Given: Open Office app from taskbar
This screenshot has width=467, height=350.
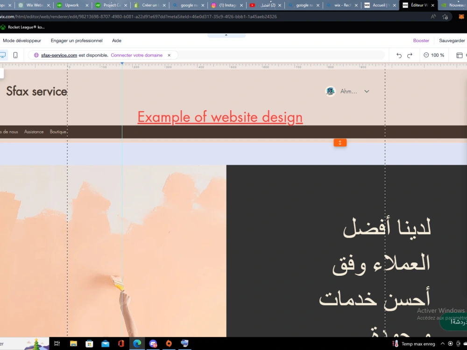Looking at the screenshot, I should coord(121,343).
